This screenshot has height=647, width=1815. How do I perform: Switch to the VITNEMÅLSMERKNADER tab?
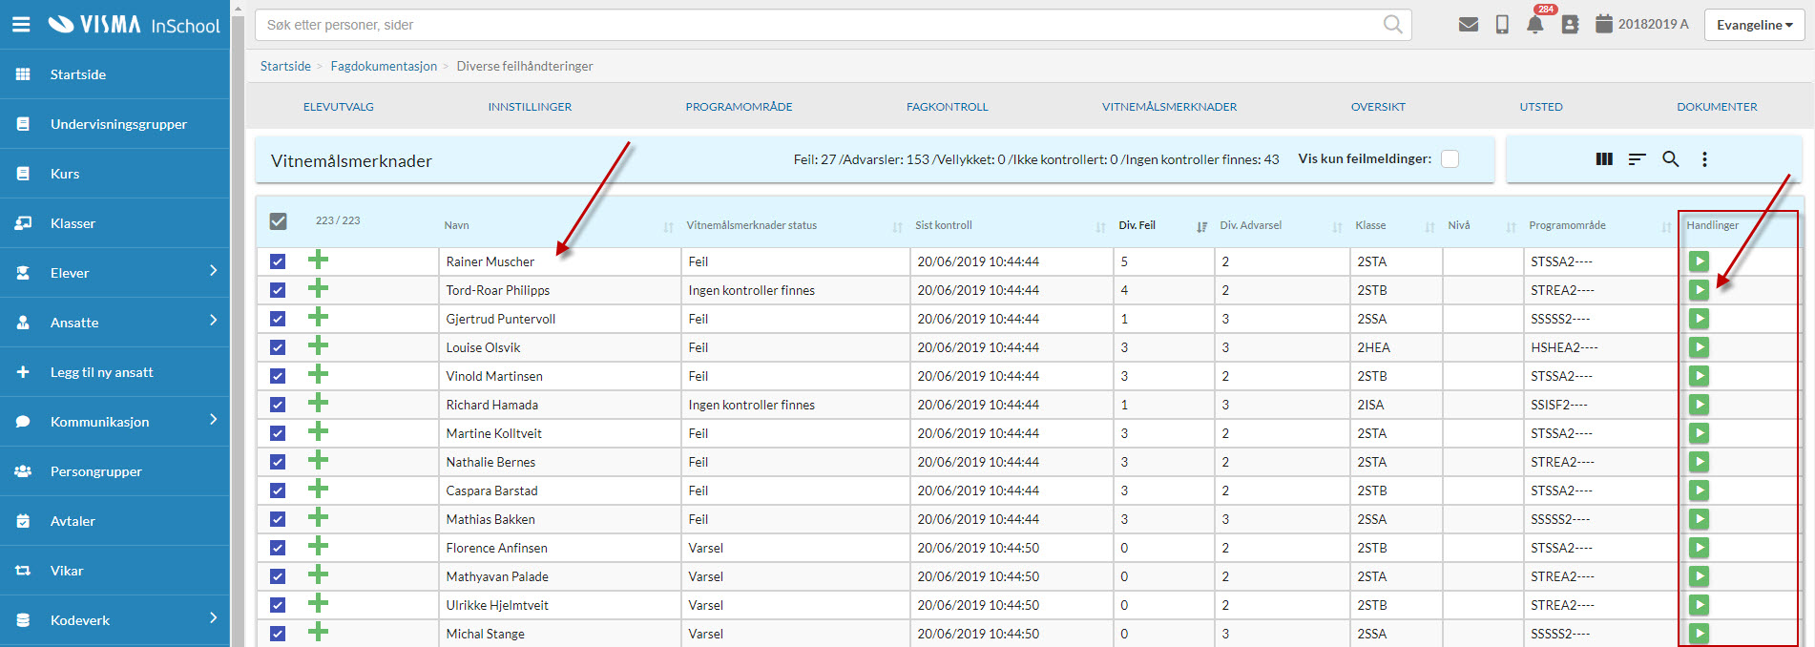(x=1169, y=107)
